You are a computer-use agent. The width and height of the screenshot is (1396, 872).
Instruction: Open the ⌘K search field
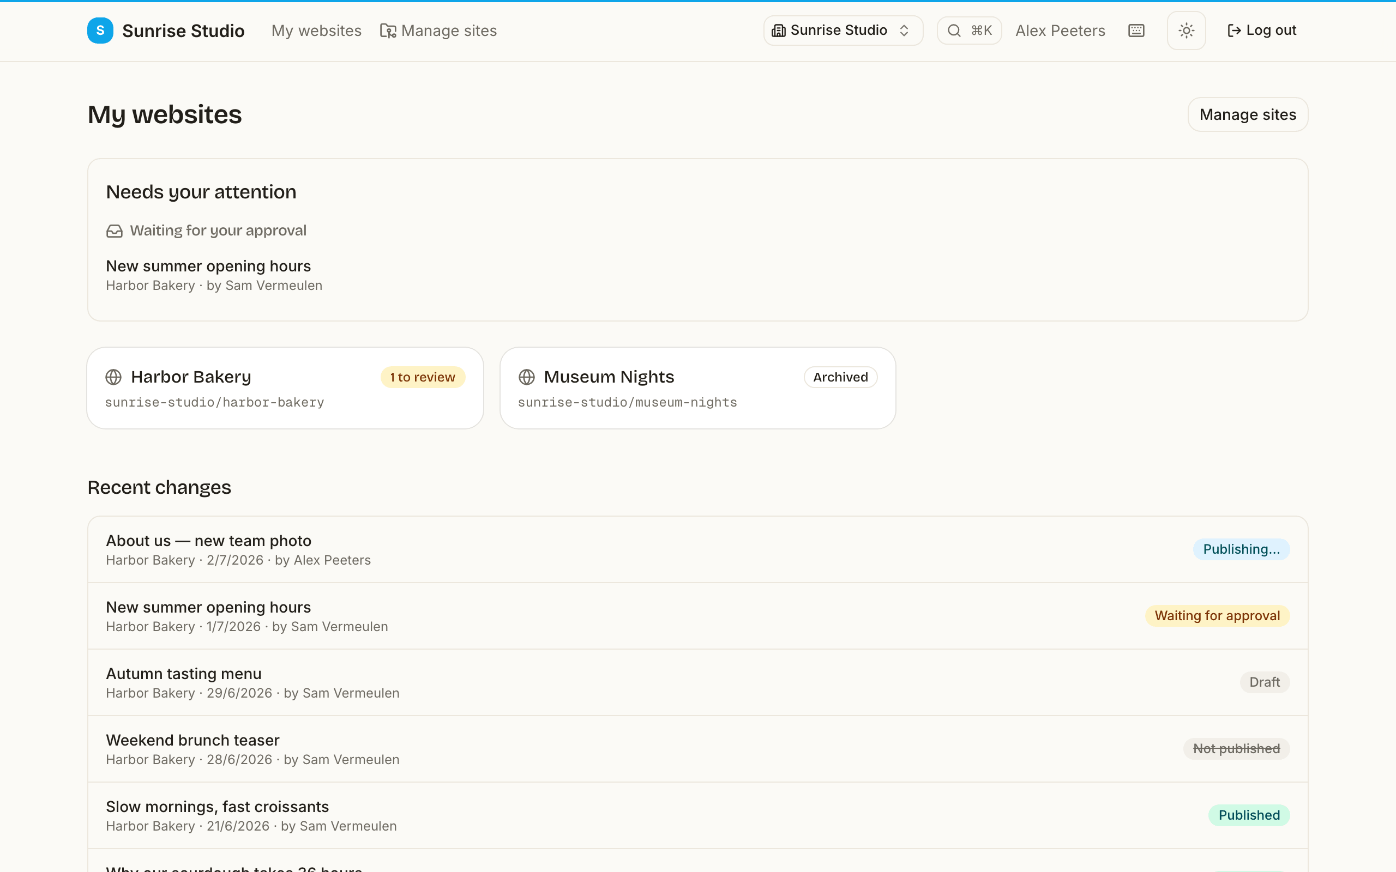969,31
